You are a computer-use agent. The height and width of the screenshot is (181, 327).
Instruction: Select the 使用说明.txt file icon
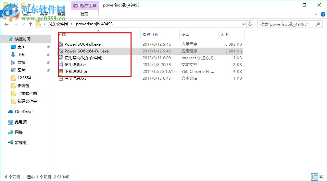[x=61, y=65]
